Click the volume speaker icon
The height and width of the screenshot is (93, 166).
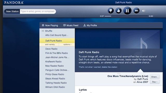[x=144, y=11]
